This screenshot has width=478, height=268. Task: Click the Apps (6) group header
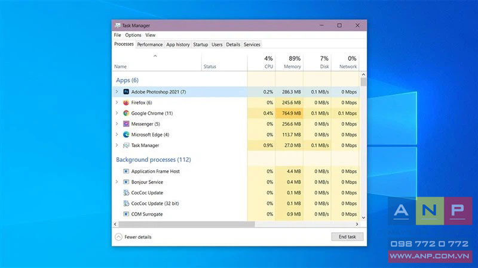pos(127,80)
